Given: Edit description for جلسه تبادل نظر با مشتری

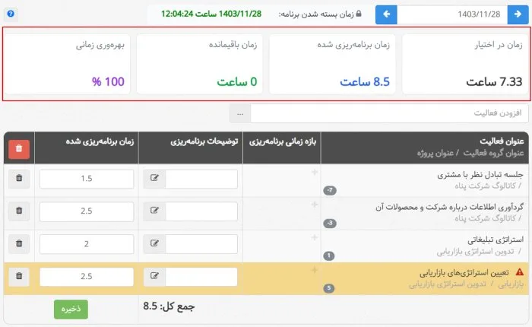Looking at the screenshot, I should click(154, 179).
